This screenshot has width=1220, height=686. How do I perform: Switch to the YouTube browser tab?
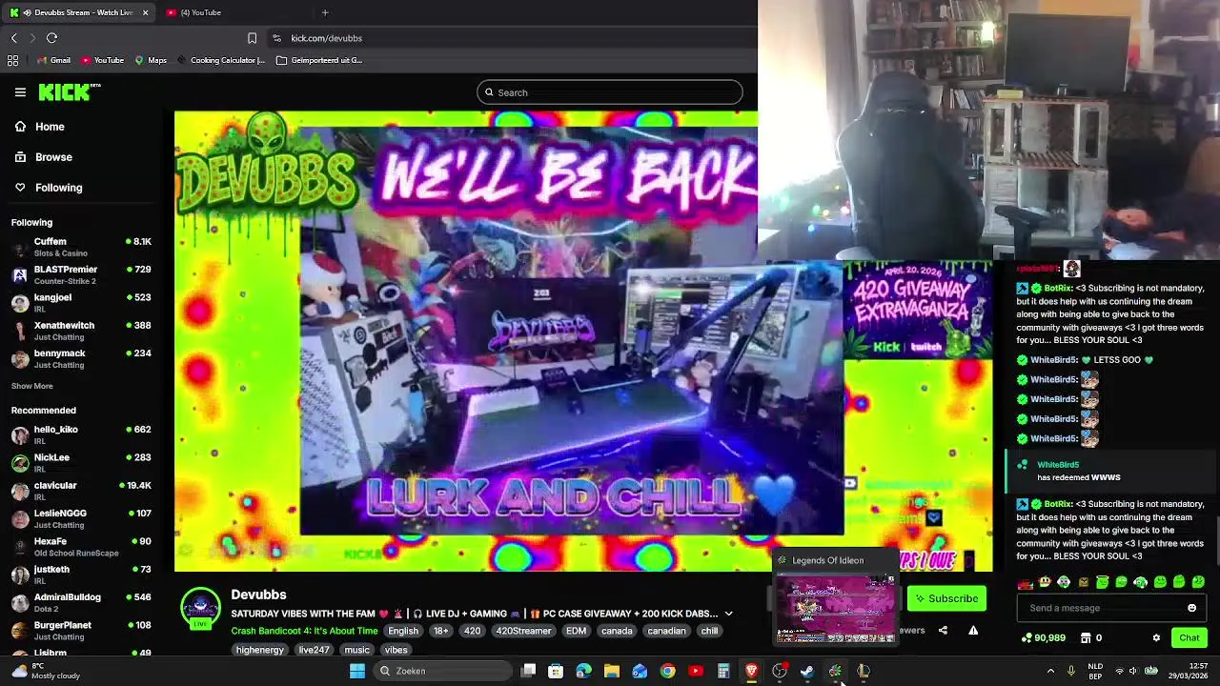(200, 12)
